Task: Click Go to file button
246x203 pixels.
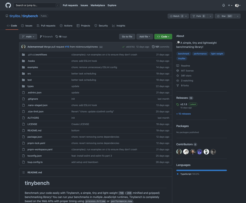Action: pos(127,37)
